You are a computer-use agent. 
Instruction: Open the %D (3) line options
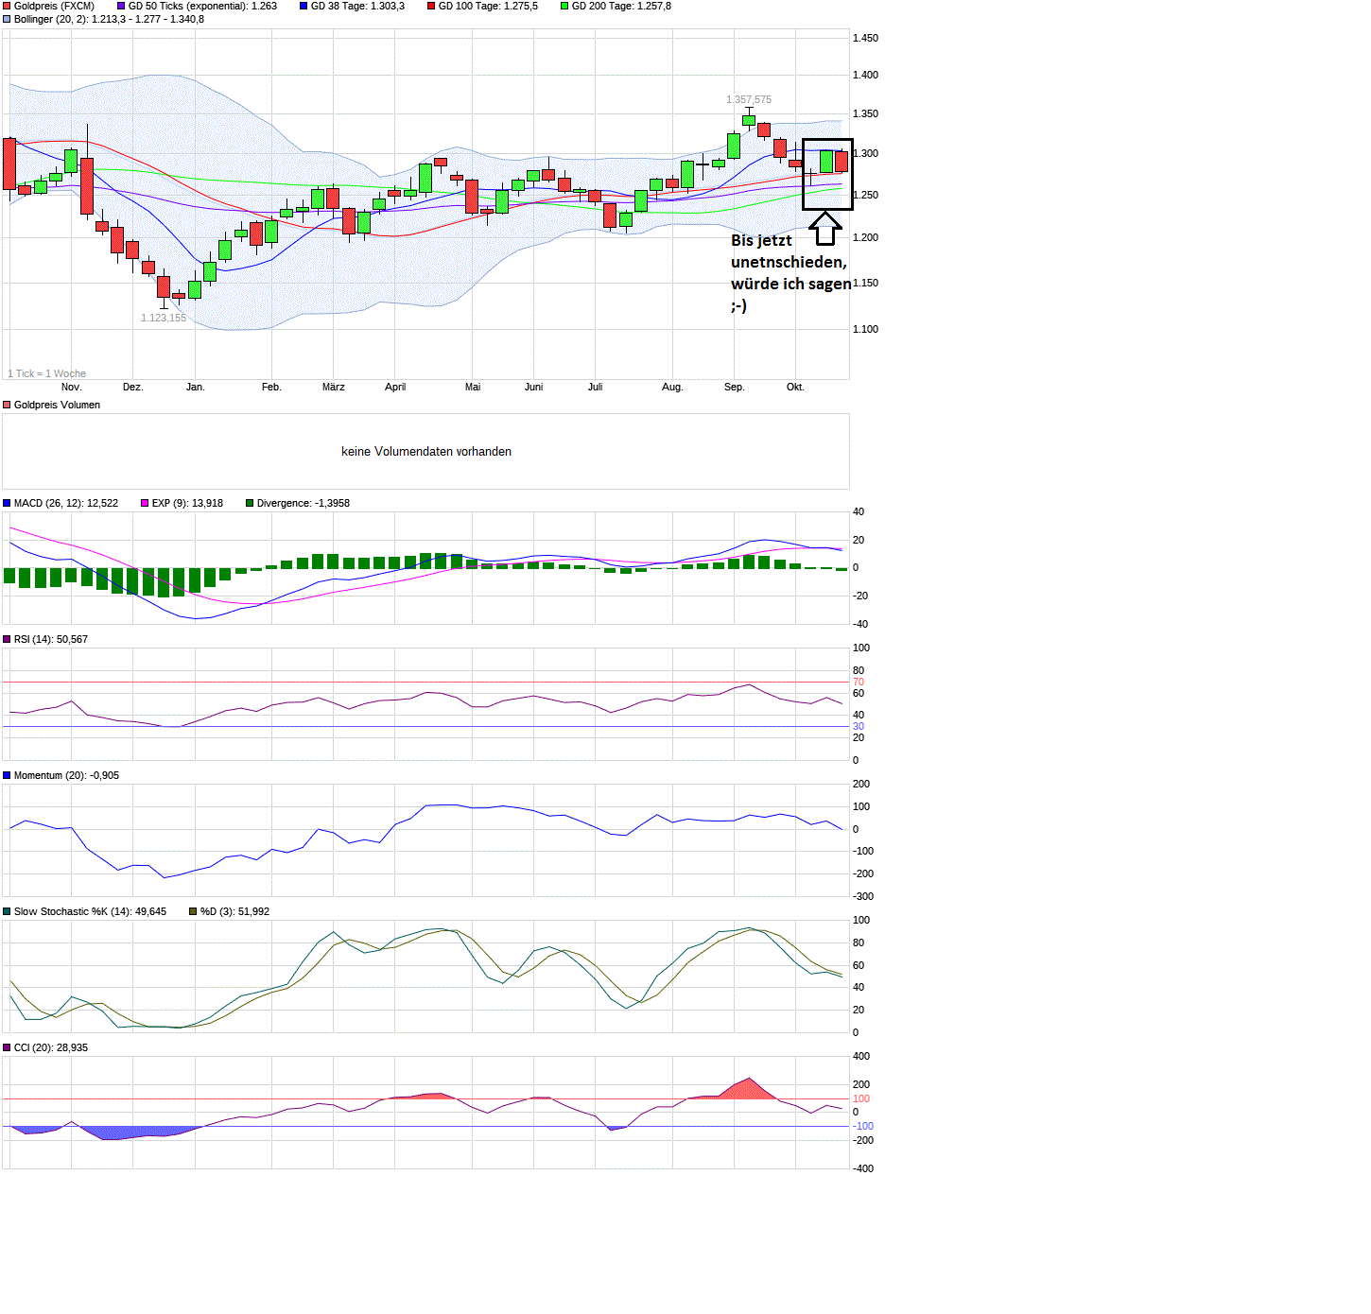coord(192,911)
